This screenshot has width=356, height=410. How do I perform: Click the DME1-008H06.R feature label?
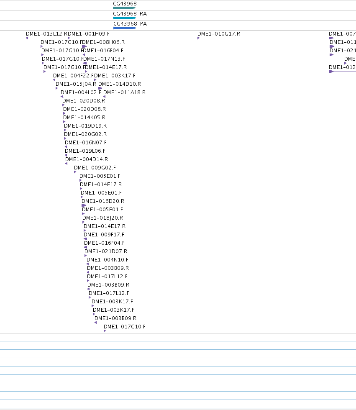coord(103,42)
